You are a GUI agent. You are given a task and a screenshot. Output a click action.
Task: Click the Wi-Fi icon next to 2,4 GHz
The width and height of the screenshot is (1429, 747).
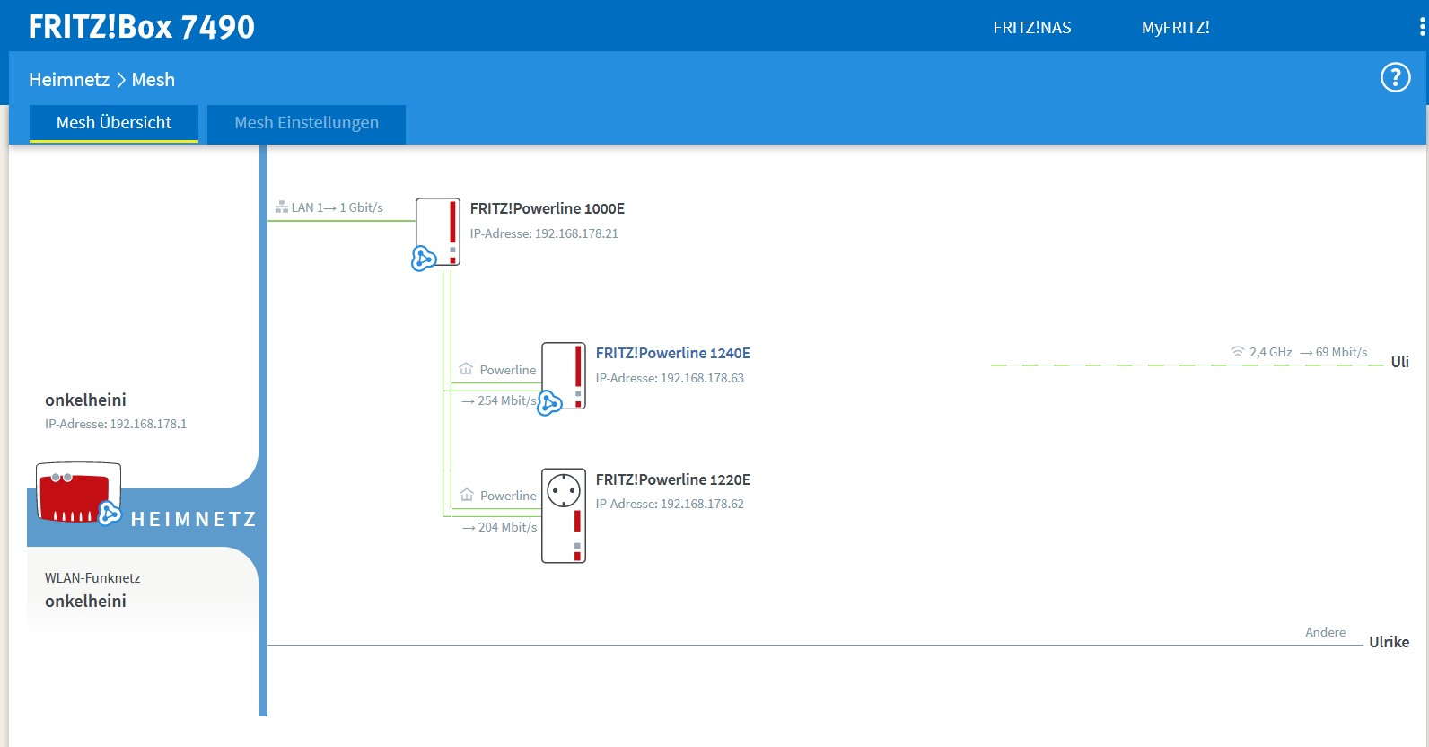(x=1238, y=352)
